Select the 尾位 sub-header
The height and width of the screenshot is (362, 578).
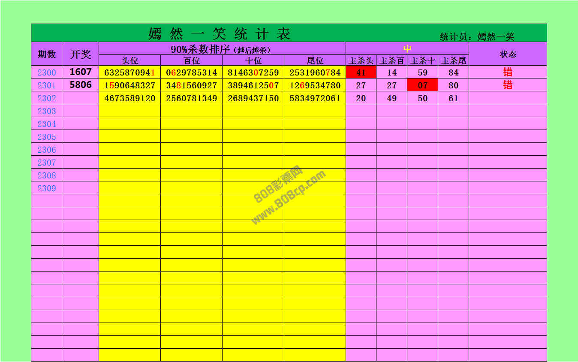coord(315,61)
